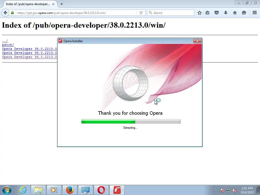This screenshot has height=195, width=260.
Task: Open the clock showing 2:21 AM
Action: tap(247, 190)
